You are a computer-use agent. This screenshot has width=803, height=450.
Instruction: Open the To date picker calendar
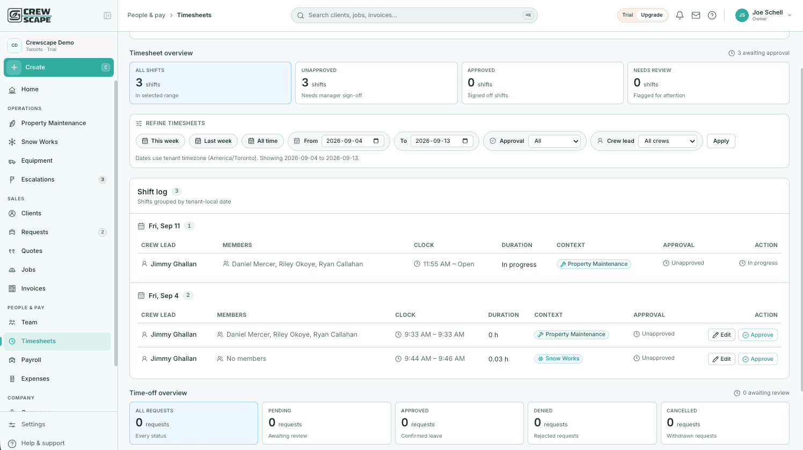pyautogui.click(x=465, y=141)
